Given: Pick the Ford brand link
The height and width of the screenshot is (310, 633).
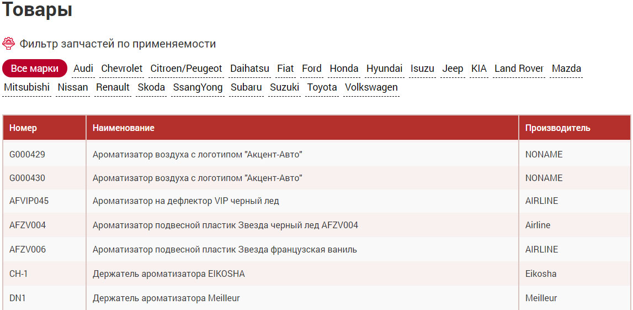Looking at the screenshot, I should tap(312, 69).
